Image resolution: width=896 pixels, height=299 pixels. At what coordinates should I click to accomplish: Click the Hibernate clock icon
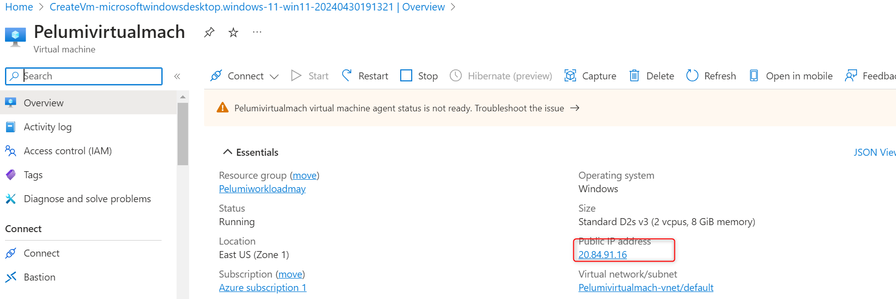click(x=456, y=75)
